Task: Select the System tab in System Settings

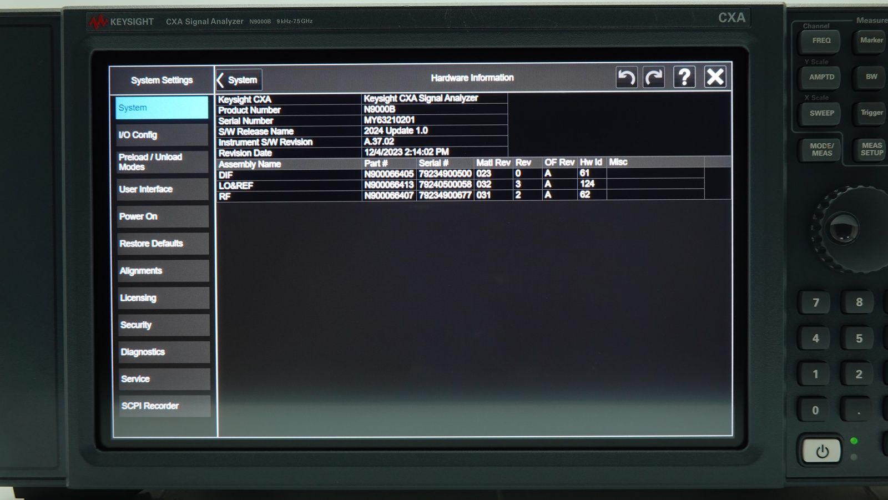Action: (162, 108)
